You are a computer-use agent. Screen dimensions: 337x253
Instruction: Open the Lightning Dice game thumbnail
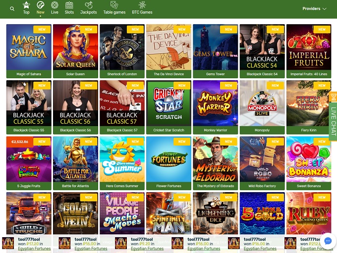click(x=215, y=213)
